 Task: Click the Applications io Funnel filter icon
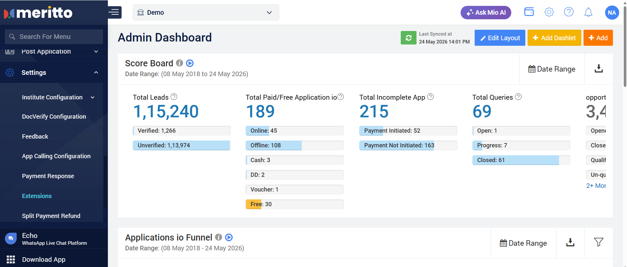(599, 242)
